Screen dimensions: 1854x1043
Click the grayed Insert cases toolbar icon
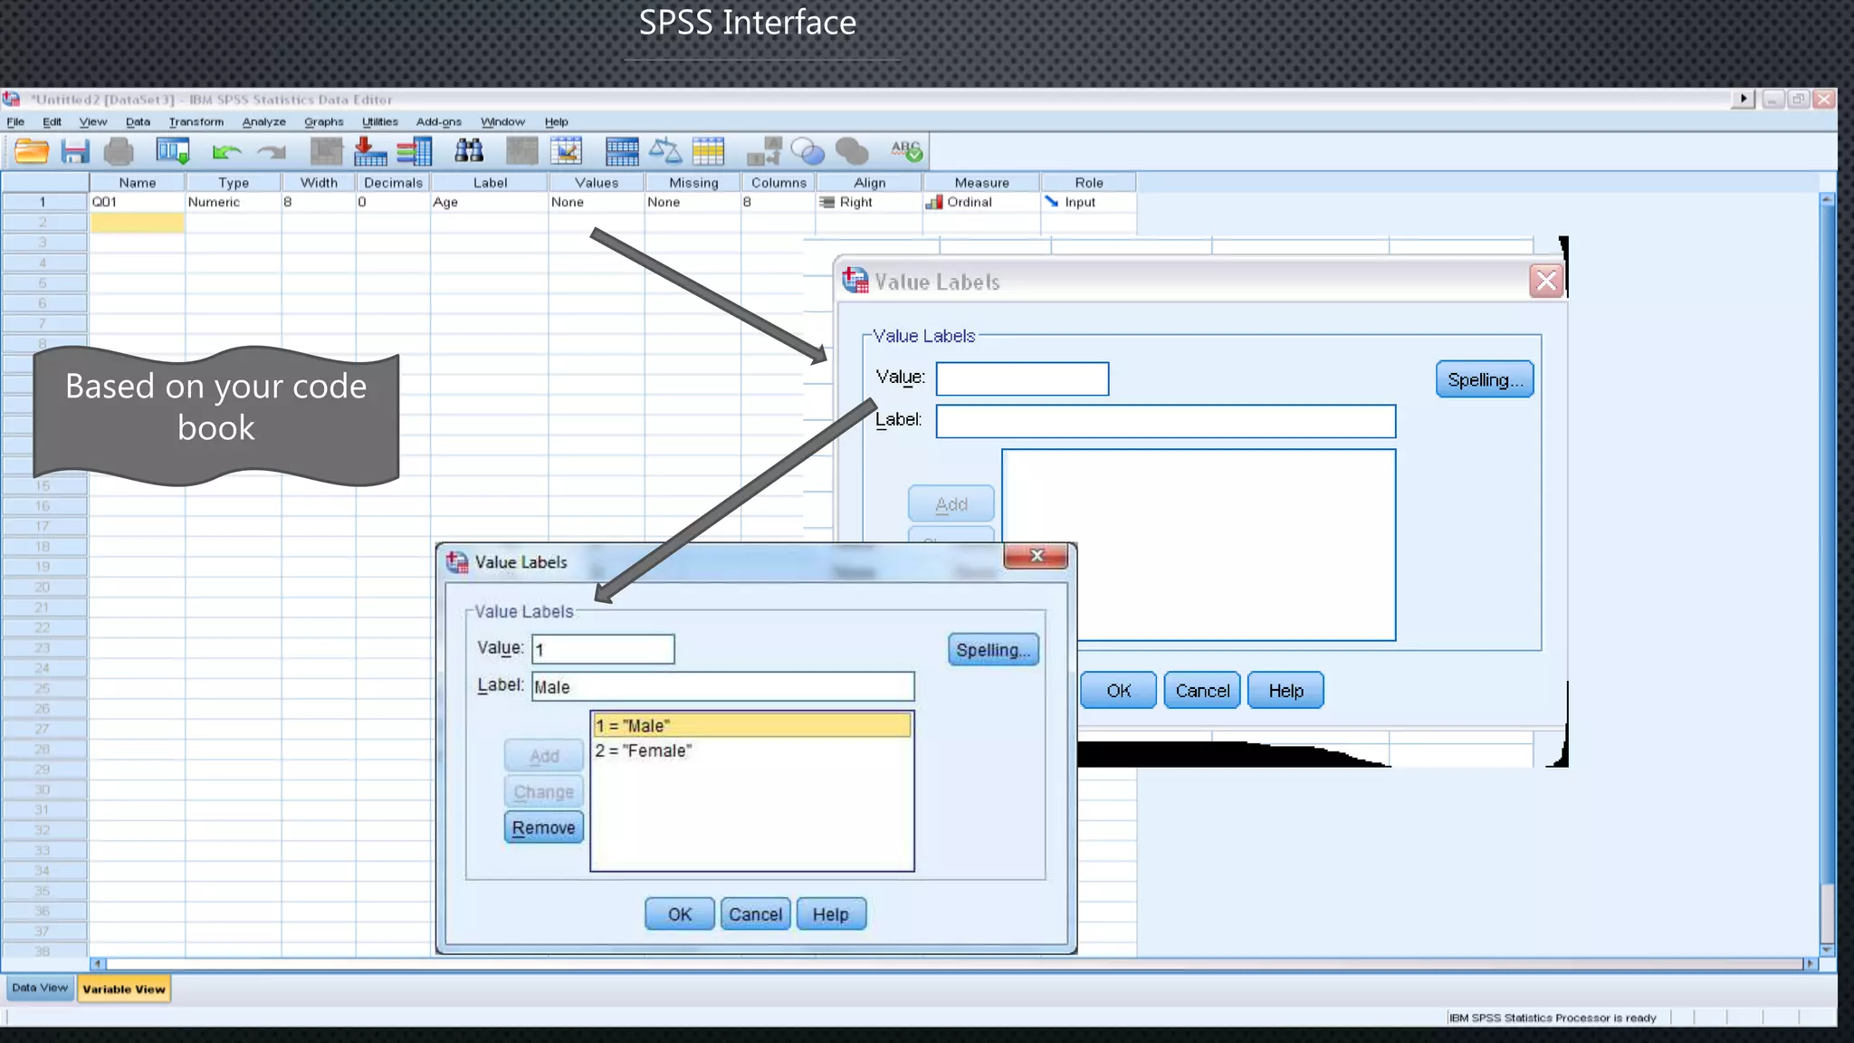pyautogui.click(x=521, y=151)
